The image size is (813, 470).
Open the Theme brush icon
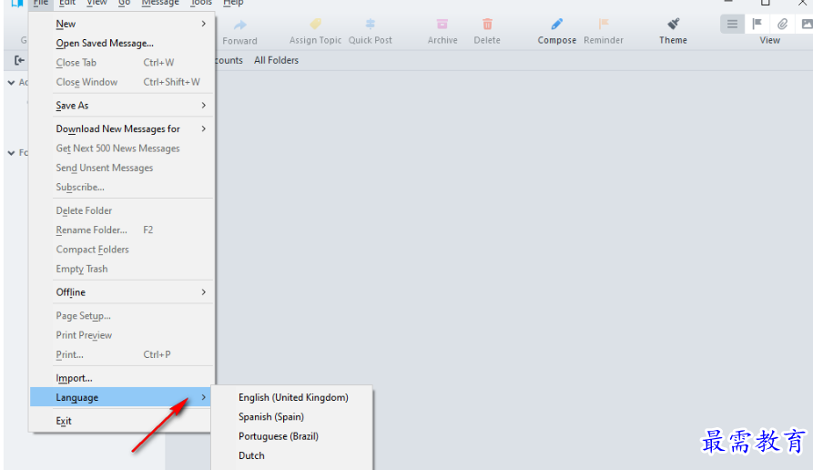673,24
